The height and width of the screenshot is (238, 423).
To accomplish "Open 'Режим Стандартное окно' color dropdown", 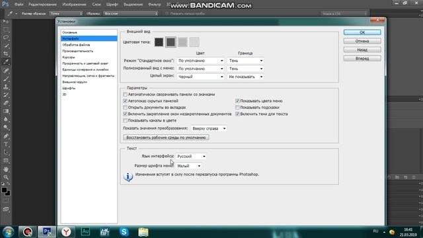I will point(201,61).
